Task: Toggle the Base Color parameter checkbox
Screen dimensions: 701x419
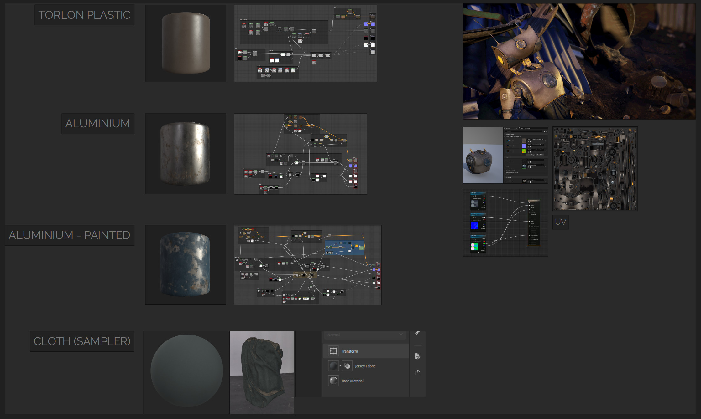Action: [508, 141]
